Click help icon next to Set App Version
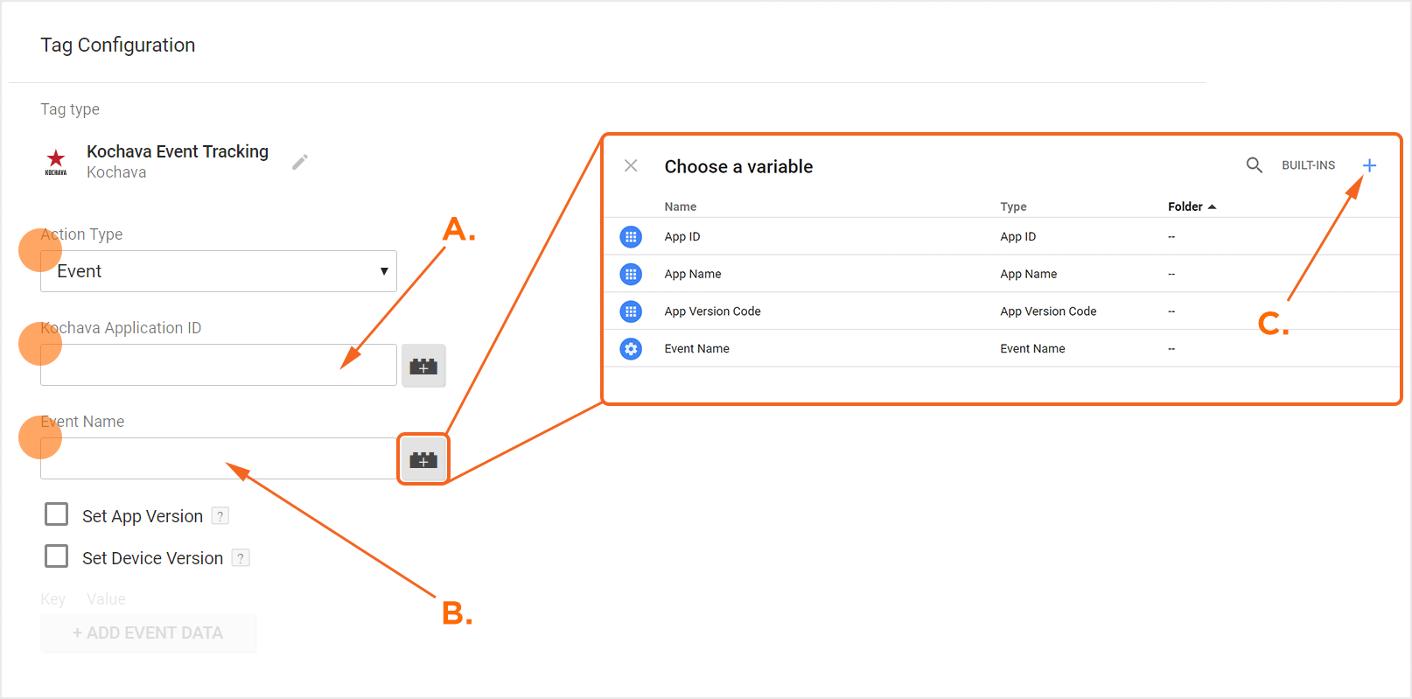 pos(220,516)
